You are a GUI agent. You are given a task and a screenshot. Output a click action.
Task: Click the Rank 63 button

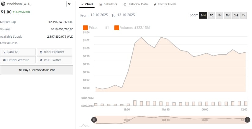18,52
